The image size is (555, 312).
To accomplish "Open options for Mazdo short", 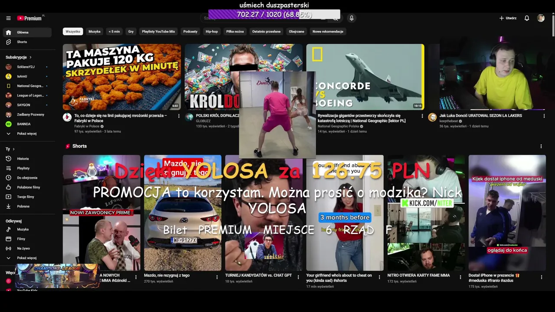I will point(217,277).
